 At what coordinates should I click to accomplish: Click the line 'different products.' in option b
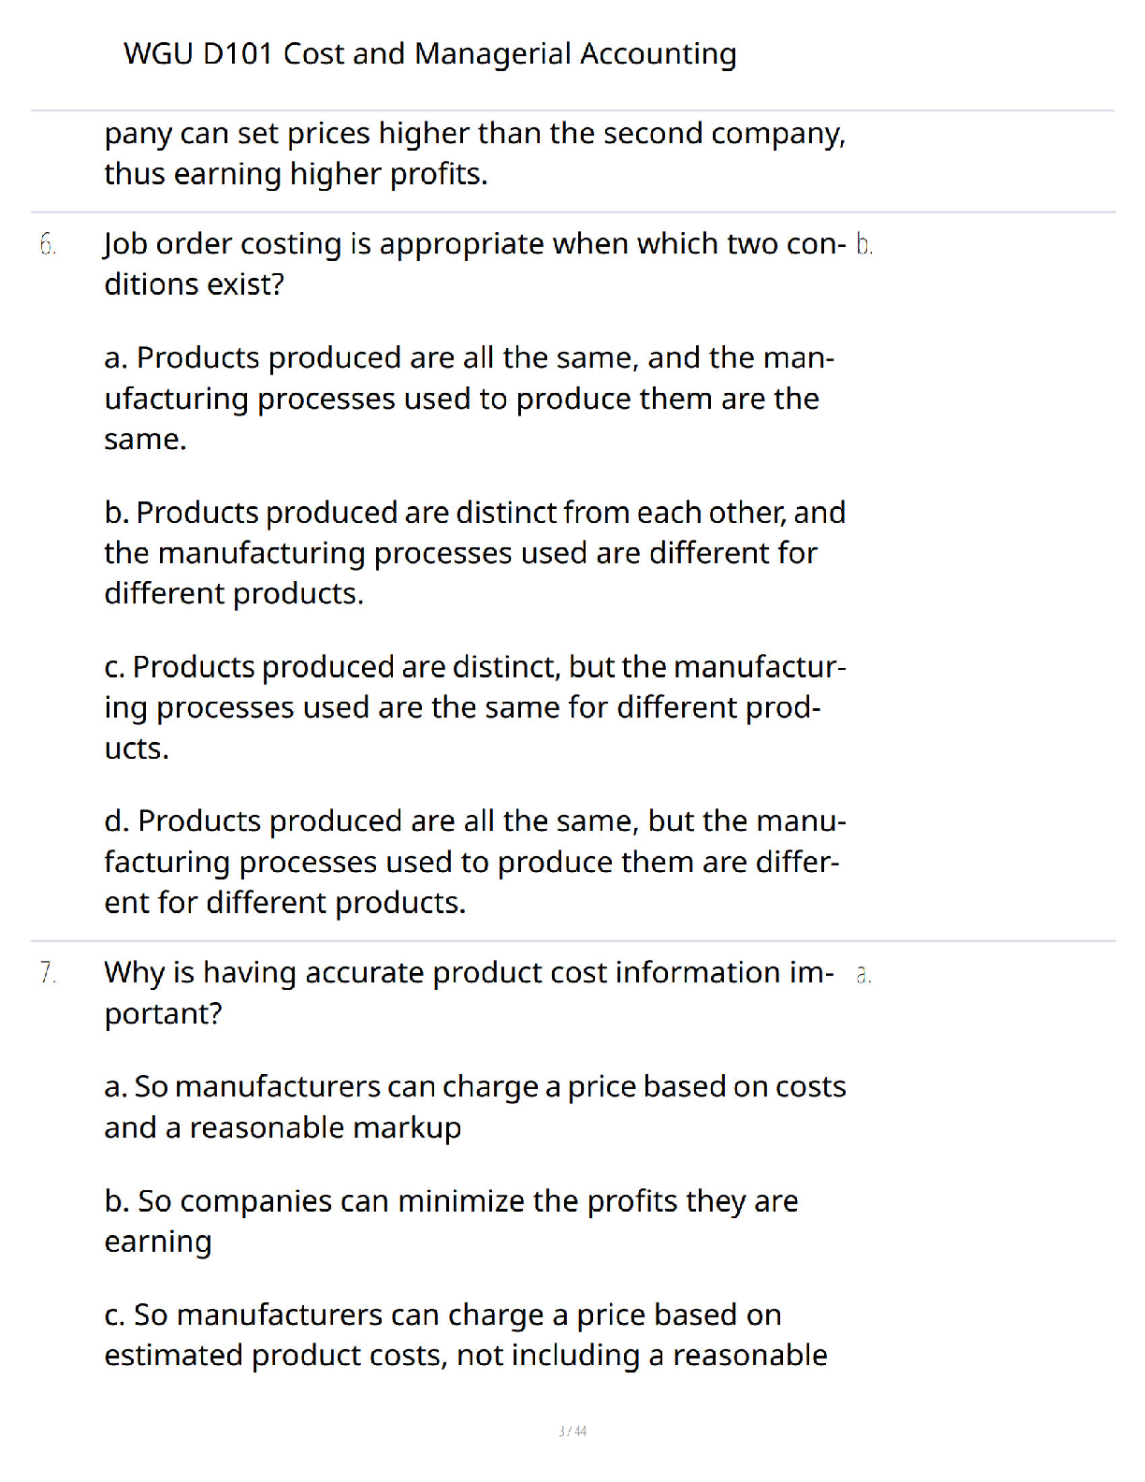[x=234, y=594]
